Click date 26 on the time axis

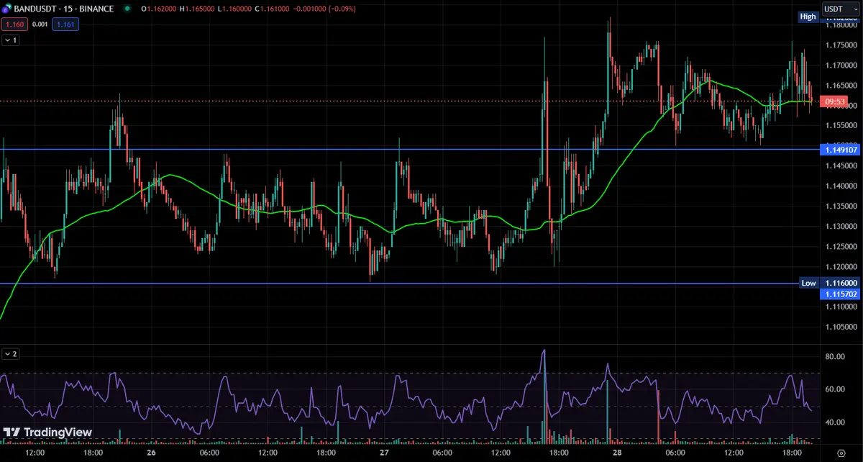pos(151,453)
